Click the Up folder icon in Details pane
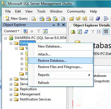 pos(73,32)
